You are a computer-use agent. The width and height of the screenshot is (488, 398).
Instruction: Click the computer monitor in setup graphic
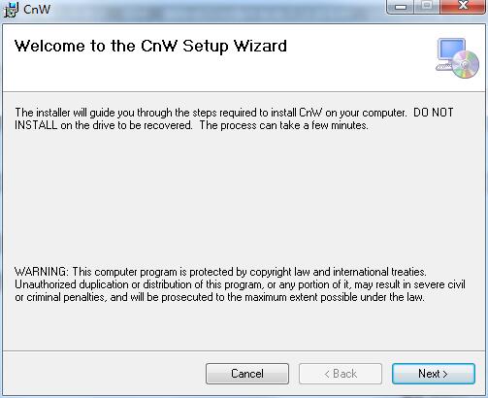[x=449, y=53]
